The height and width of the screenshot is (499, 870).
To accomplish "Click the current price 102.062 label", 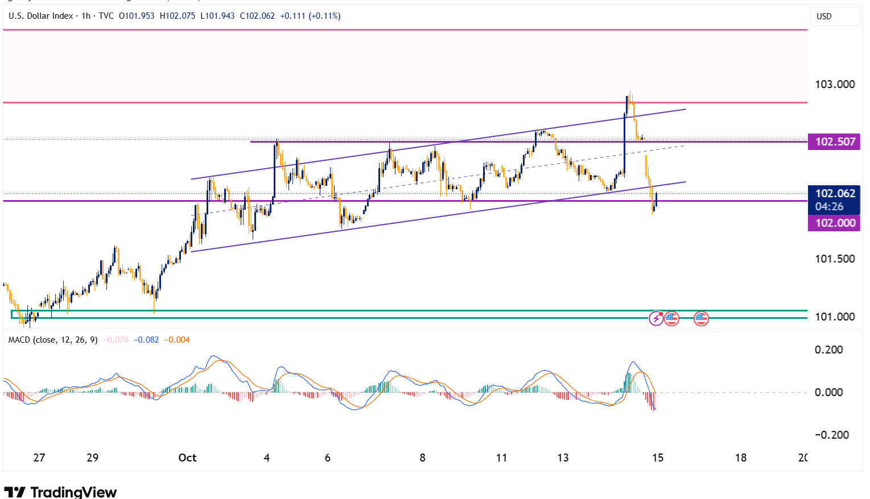I will [x=835, y=193].
